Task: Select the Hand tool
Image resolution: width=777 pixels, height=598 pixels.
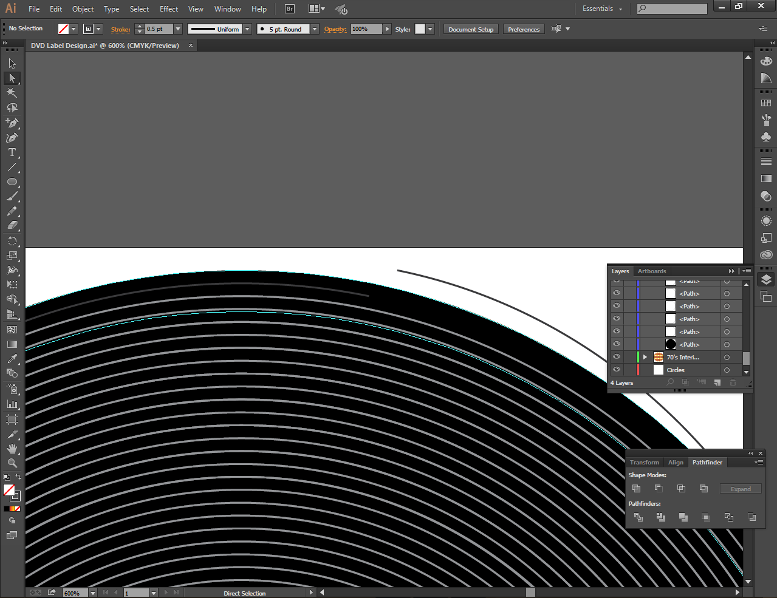Action: tap(12, 449)
